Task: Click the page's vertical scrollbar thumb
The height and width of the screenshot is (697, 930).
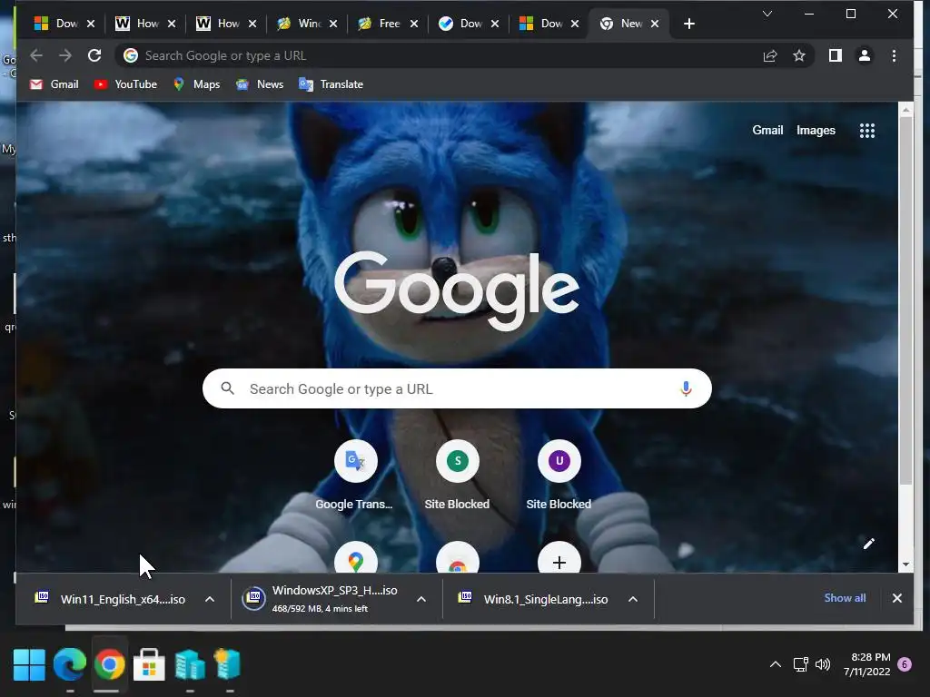Action: tap(905, 301)
